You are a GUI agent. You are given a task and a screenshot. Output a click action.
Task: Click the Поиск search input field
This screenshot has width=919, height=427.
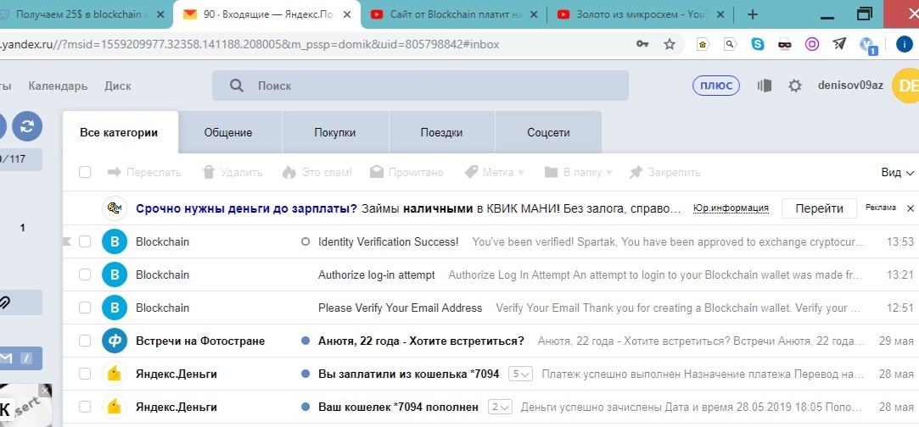[420, 86]
